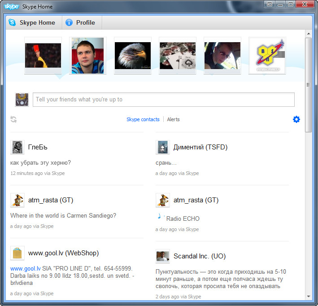Open the man in blue striped shirt photo
The width and height of the screenshot is (318, 306).
[x=88, y=55]
